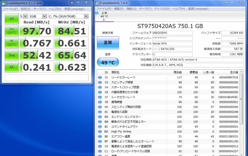The width and height of the screenshot is (248, 156).
Task: Open CrystalDiskInfo ヘルプ(H) menu
Action: point(179,9)
